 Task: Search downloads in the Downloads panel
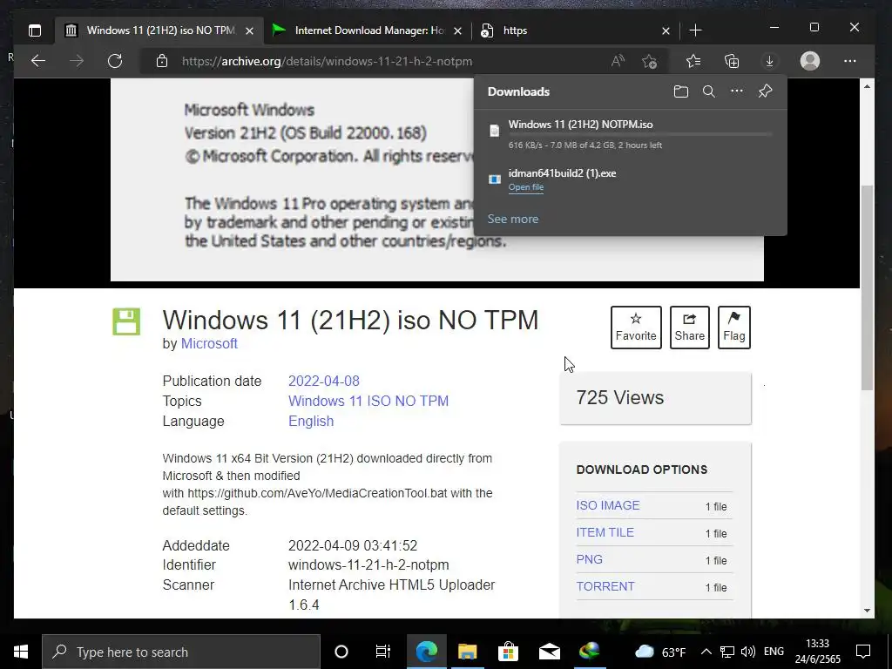point(709,91)
